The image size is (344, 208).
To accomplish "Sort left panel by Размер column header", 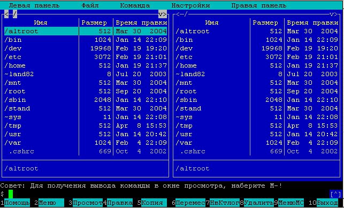I will click(94, 23).
